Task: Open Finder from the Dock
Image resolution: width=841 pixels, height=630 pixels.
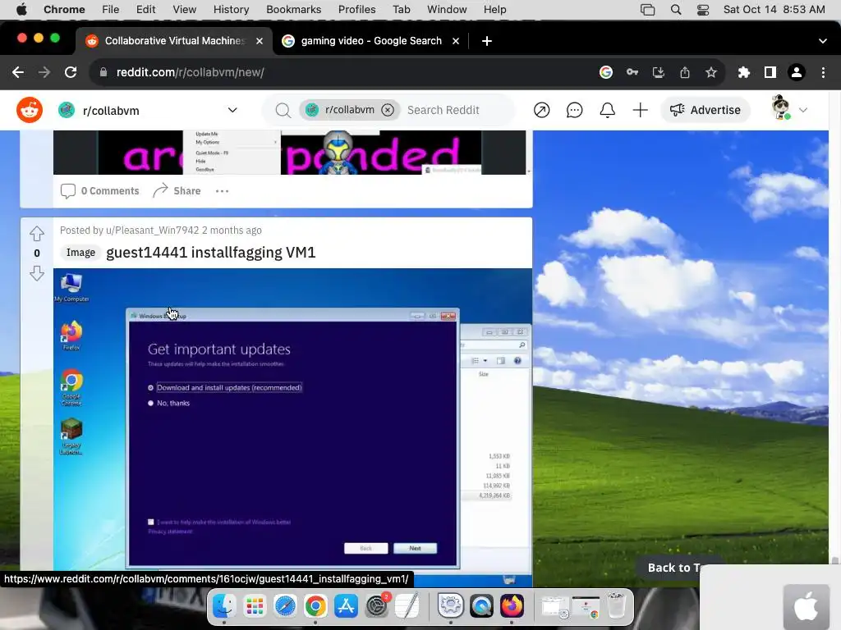Action: (223, 606)
